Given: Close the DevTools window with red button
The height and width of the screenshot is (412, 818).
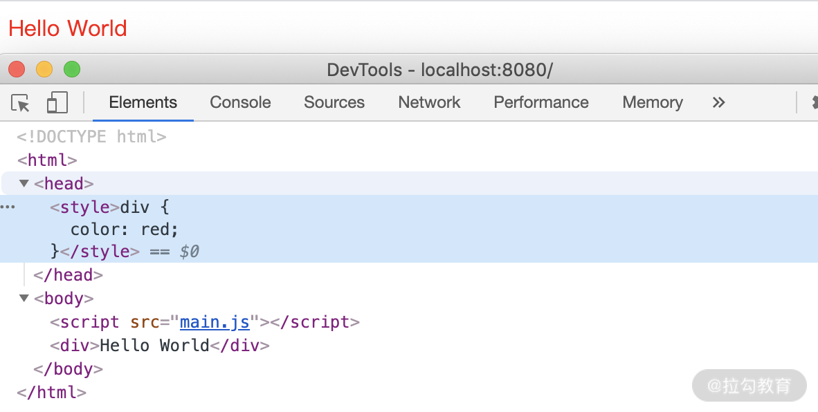Looking at the screenshot, I should pyautogui.click(x=17, y=70).
